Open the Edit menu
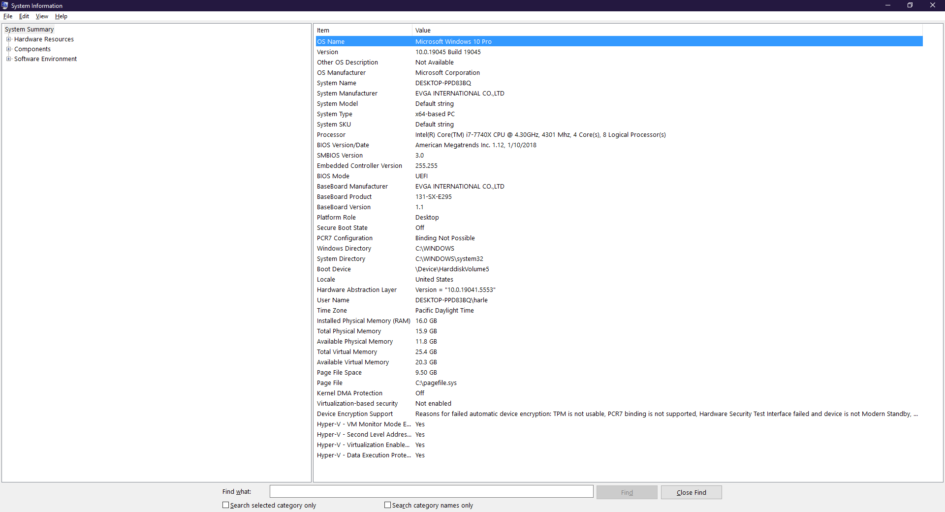945x512 pixels. tap(24, 16)
